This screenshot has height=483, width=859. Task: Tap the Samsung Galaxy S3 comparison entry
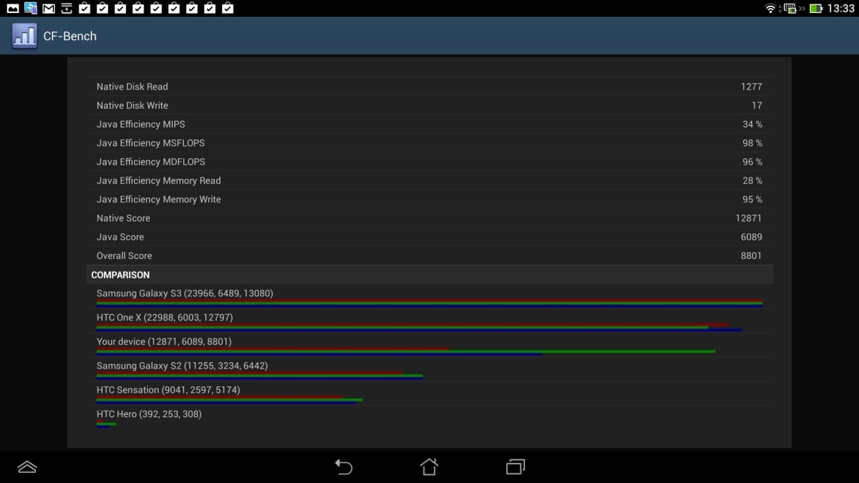pyautogui.click(x=429, y=296)
